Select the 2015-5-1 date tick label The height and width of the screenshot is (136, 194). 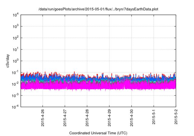tap(154, 117)
